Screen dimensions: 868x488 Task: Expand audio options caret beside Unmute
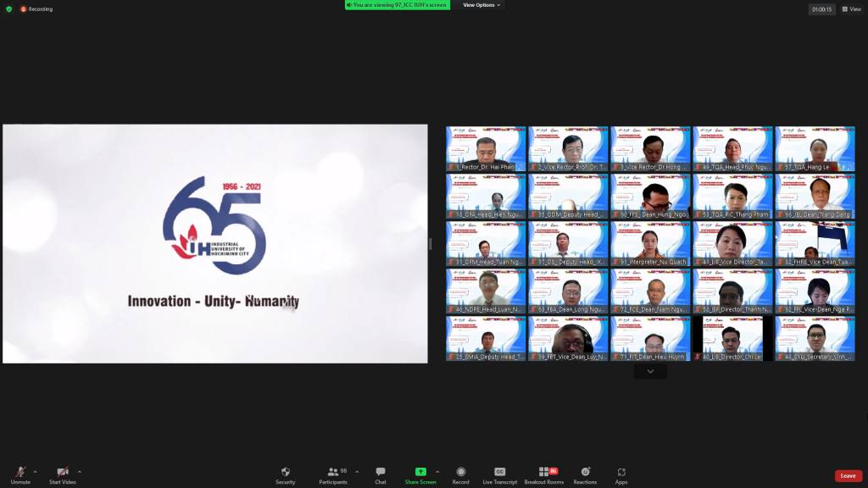pyautogui.click(x=36, y=472)
